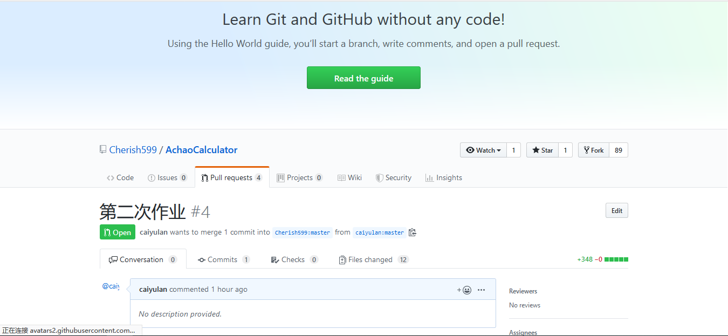
Task: Click the repository book icon
Action: pos(102,150)
